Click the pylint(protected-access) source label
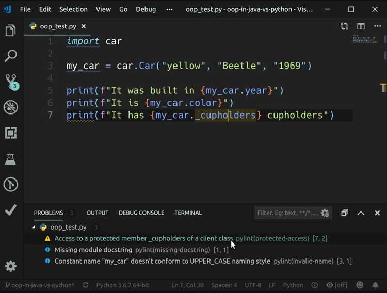This screenshot has width=387, height=293. click(272, 238)
